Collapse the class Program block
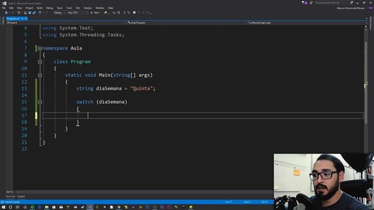Viewport: 374px width, 210px height. (x=40, y=62)
